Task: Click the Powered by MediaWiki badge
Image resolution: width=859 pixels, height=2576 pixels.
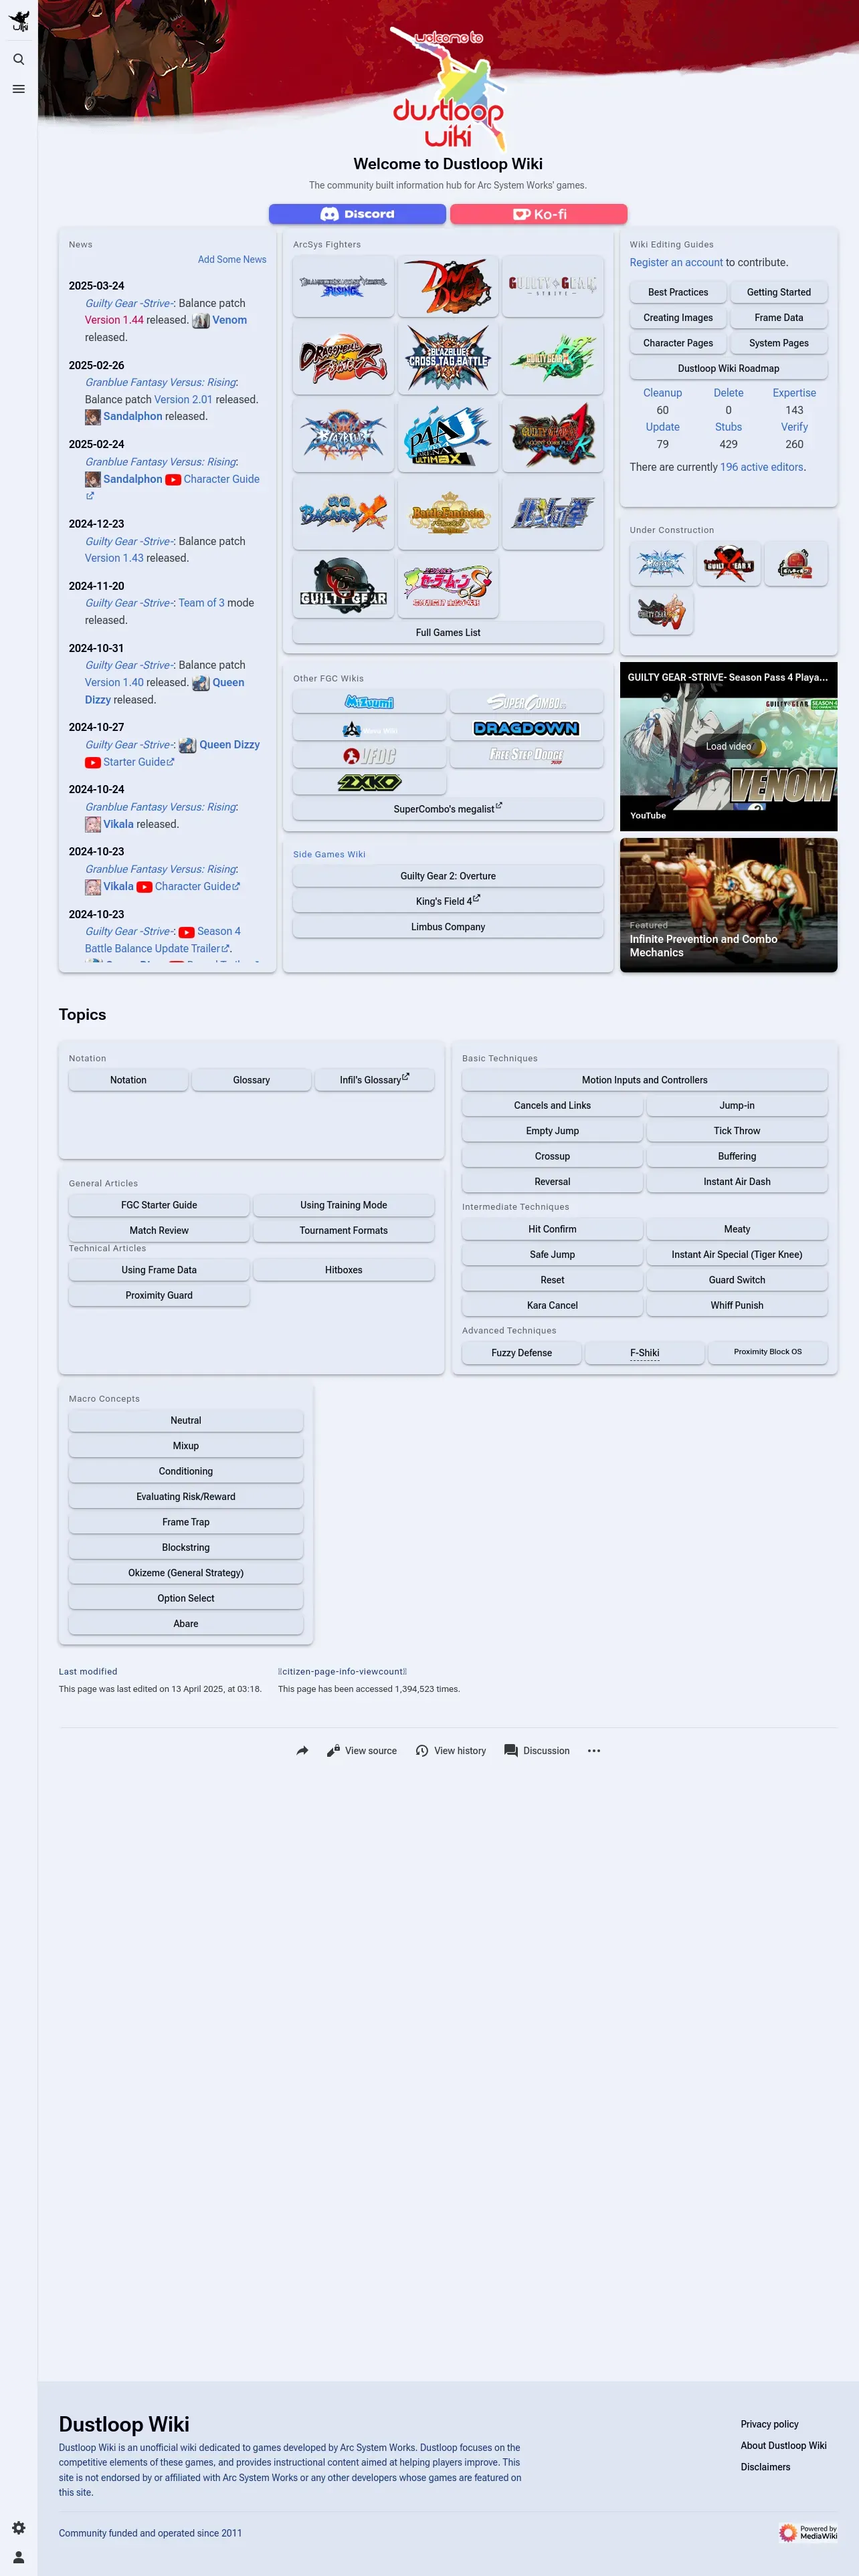Action: click(808, 2532)
